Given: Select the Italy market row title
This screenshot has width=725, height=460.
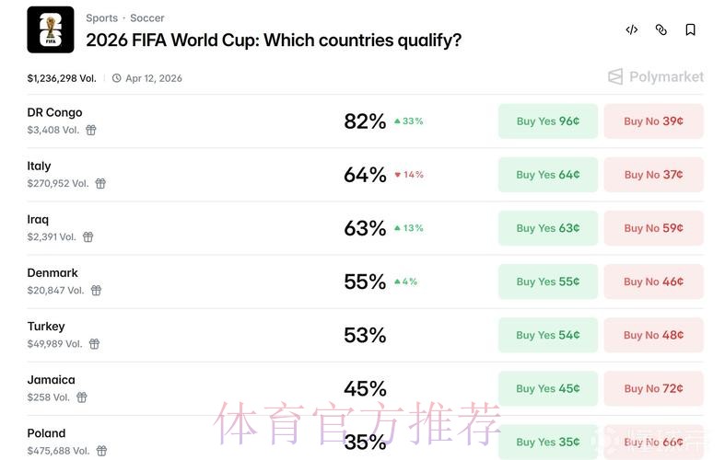Looking at the screenshot, I should tap(40, 167).
